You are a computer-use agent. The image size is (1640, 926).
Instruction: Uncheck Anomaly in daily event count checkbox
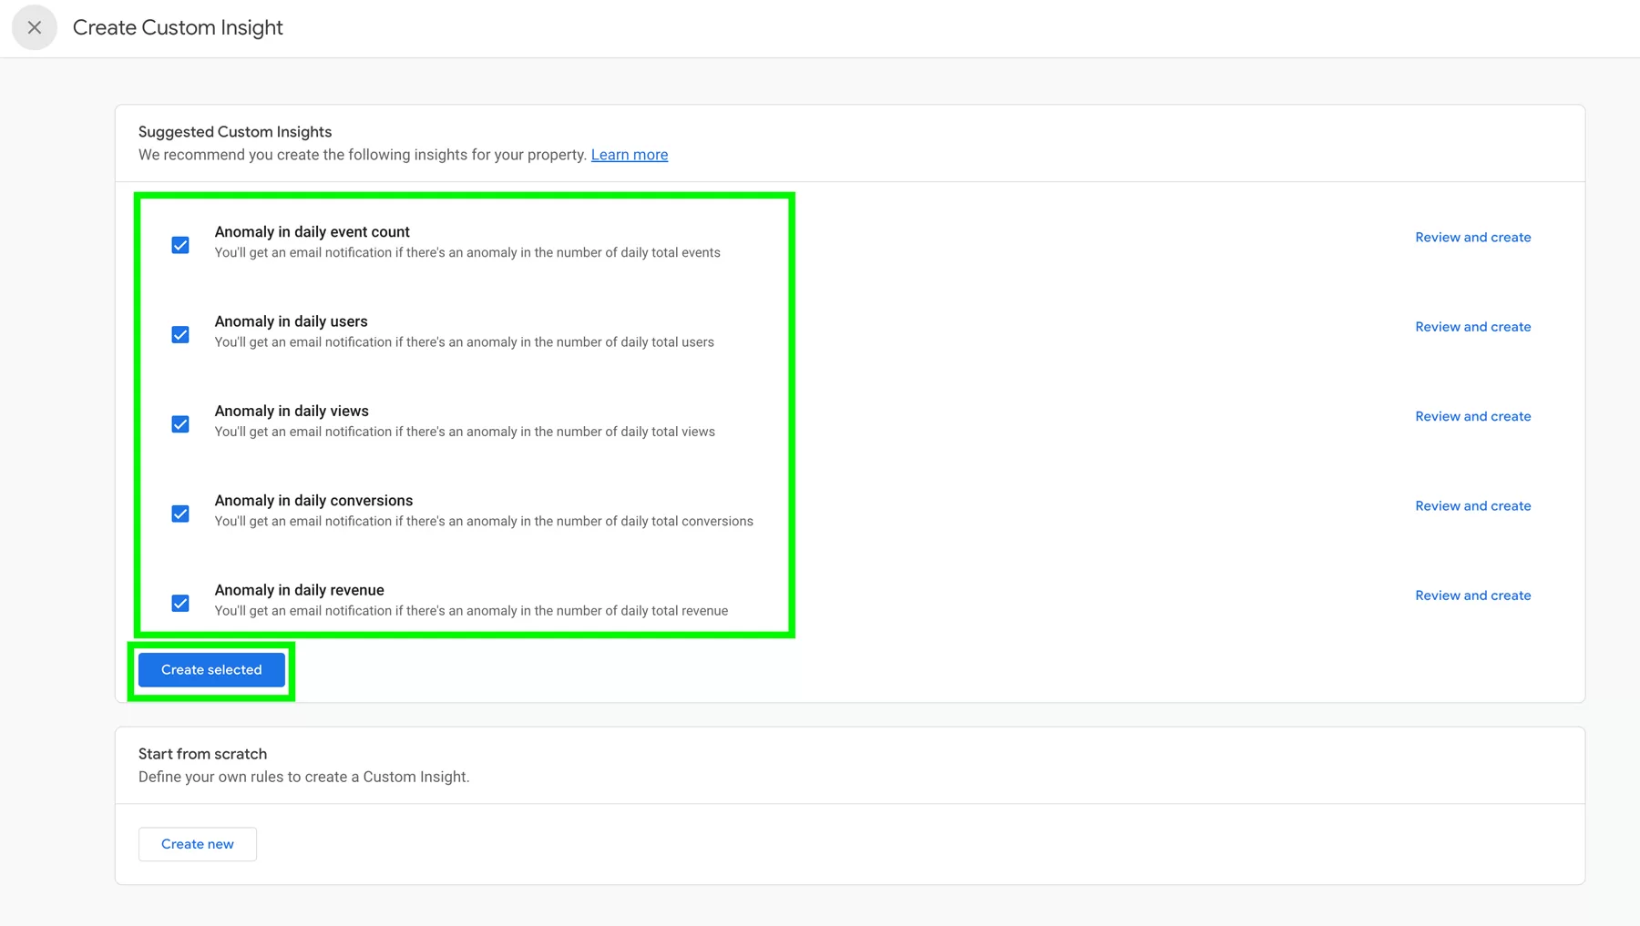click(x=180, y=245)
